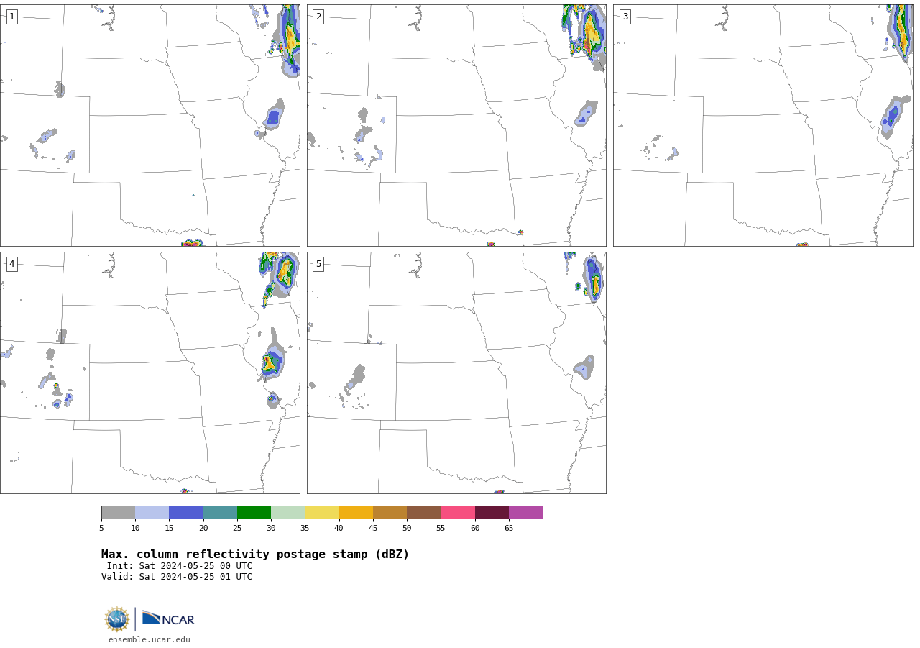This screenshot has width=920, height=648.
Task: Click the NCAR logo
Action: tap(168, 619)
